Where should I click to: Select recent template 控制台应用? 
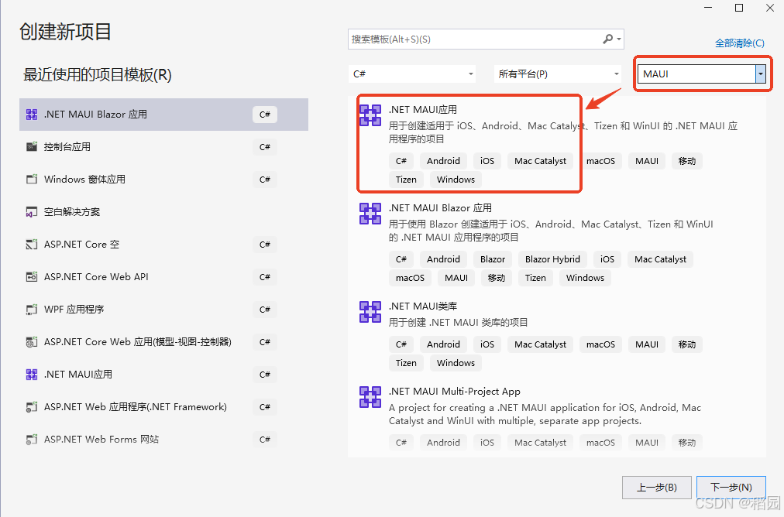(163, 147)
